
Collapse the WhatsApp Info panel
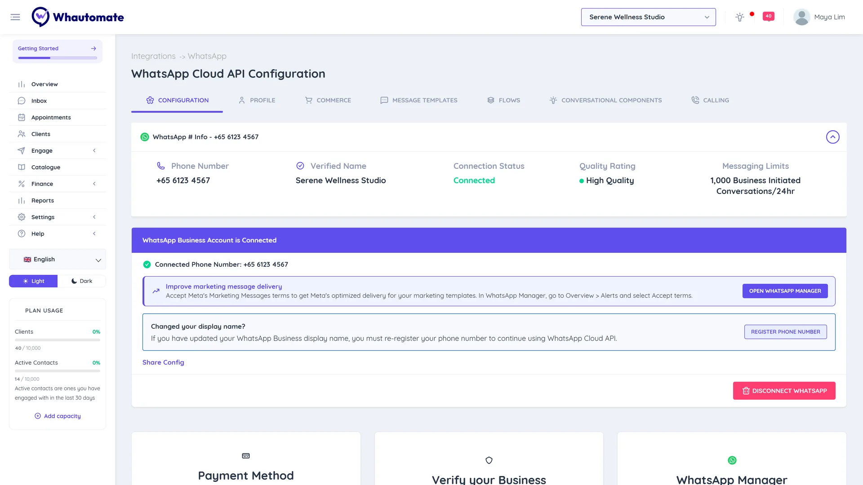point(832,137)
